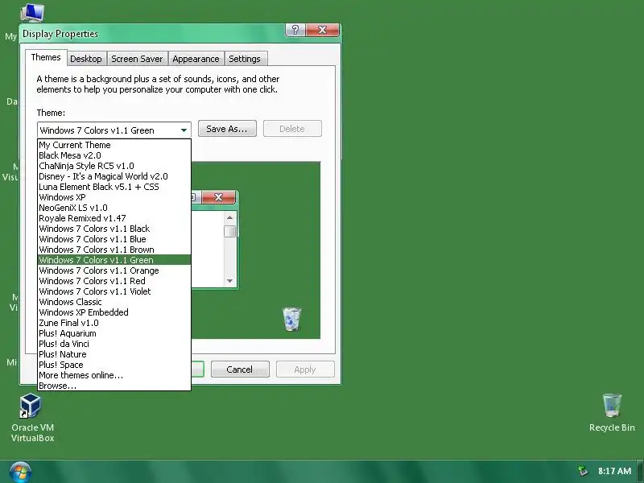Choose the Plus! Nature theme

[114, 354]
